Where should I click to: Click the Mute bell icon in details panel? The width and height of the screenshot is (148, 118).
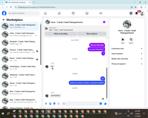point(123,40)
